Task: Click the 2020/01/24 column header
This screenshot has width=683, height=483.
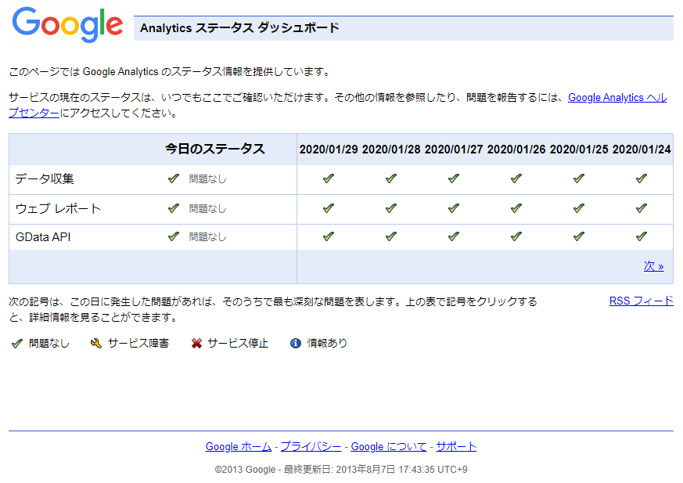Action: point(642,150)
